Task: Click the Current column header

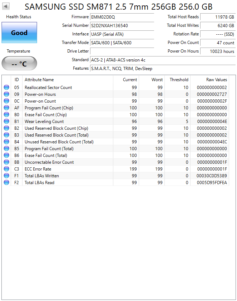Action: [x=126, y=80]
